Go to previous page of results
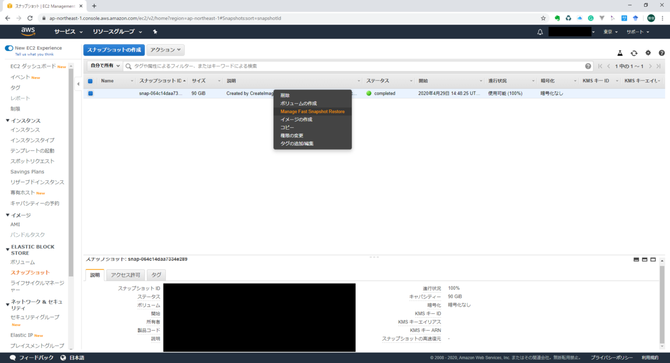The width and height of the screenshot is (670, 363). pos(609,66)
